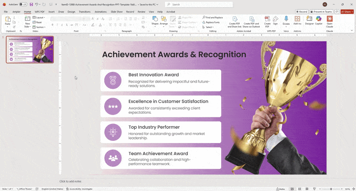Switch to Slide Sorter view
Viewport: 356px width, 191px height.
(299, 189)
